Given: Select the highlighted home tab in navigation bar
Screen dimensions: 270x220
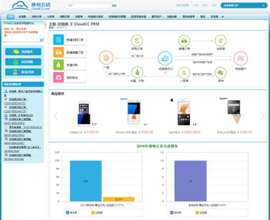Looking at the screenshot, I should pos(10,17).
